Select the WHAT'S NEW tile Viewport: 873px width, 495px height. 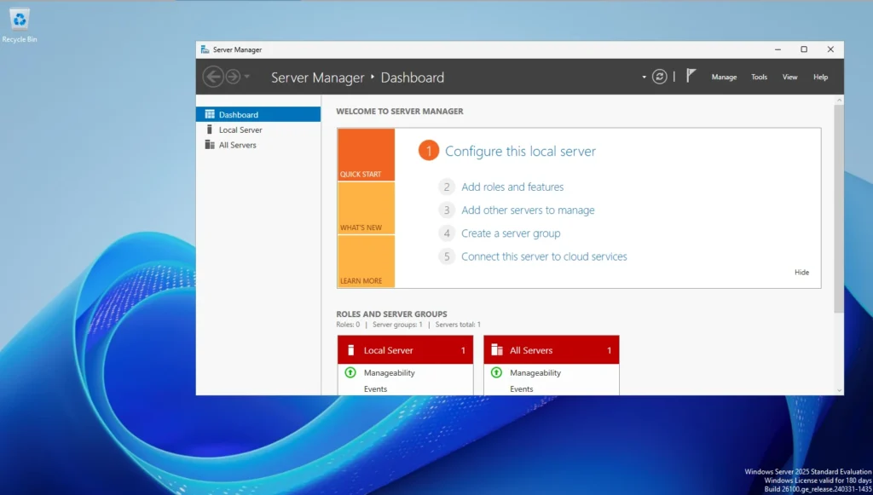pyautogui.click(x=366, y=208)
